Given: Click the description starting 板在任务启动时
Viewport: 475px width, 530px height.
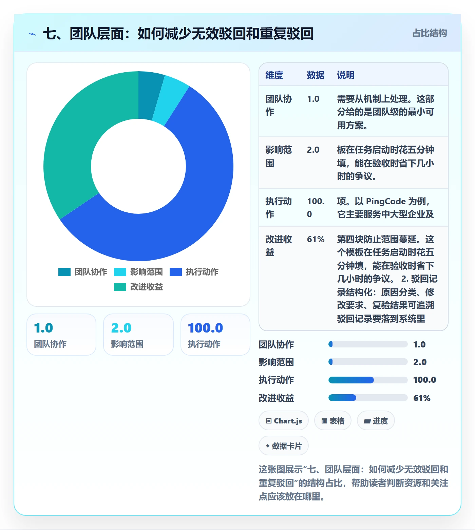Looking at the screenshot, I should (x=385, y=163).
